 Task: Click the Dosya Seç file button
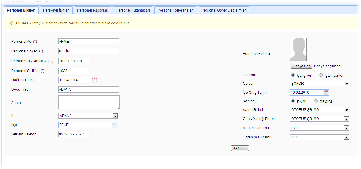tap(301, 66)
